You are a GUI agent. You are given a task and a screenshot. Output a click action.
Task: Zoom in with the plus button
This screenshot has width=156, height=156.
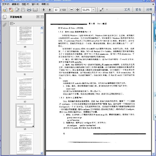(x=77, y=10)
